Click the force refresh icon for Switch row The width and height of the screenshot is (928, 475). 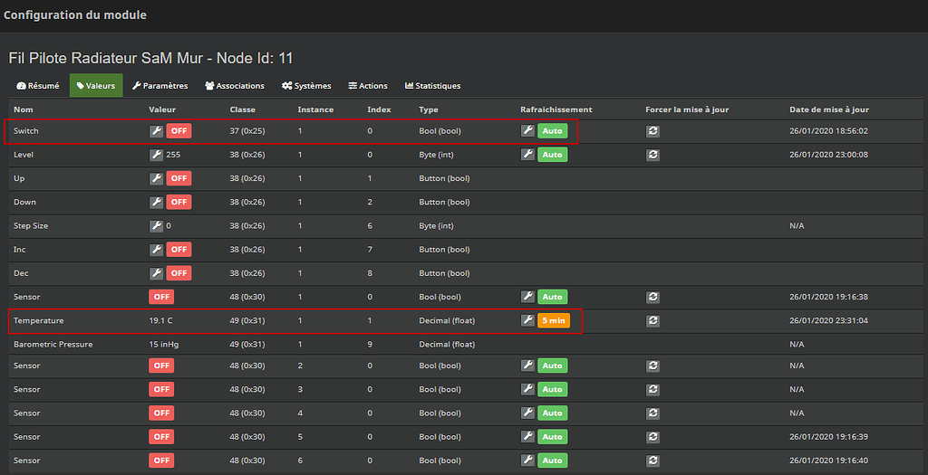652,131
